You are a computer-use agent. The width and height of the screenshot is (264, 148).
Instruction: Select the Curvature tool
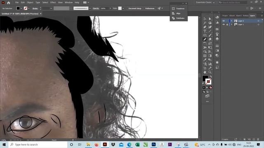click(210, 27)
